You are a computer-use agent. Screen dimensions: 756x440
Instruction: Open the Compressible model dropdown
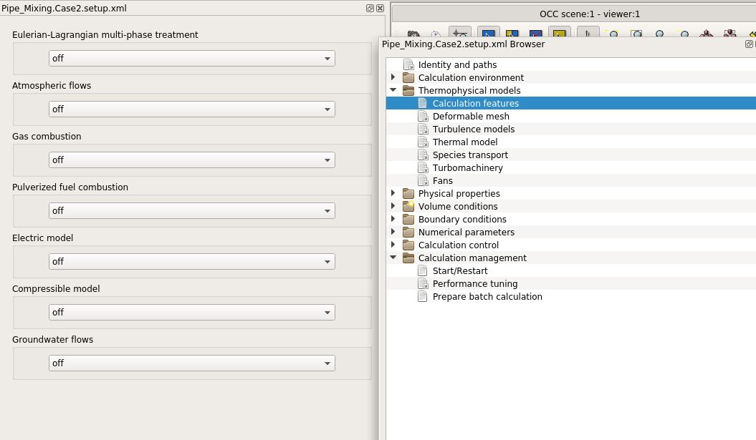click(191, 313)
